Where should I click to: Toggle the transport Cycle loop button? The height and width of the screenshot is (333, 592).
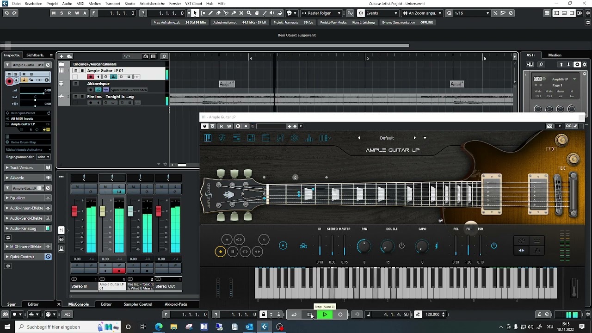tap(294, 314)
